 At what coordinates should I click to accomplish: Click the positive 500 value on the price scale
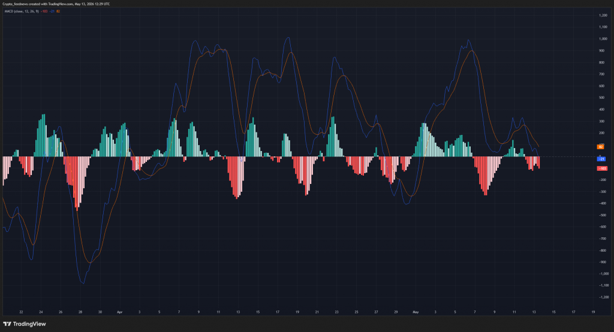[602, 98]
